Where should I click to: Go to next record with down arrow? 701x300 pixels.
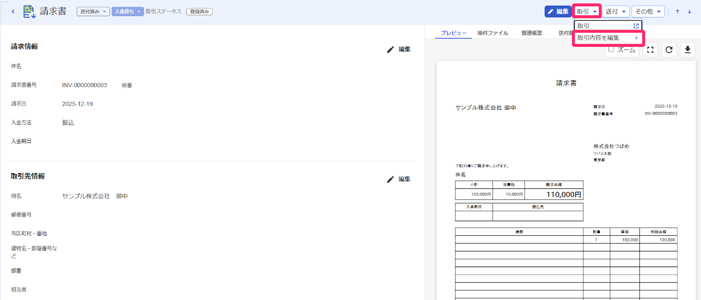[x=689, y=12]
